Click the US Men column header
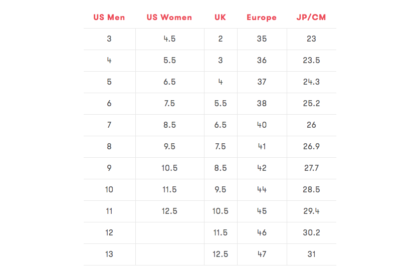The height and width of the screenshot is (273, 418). (x=109, y=18)
